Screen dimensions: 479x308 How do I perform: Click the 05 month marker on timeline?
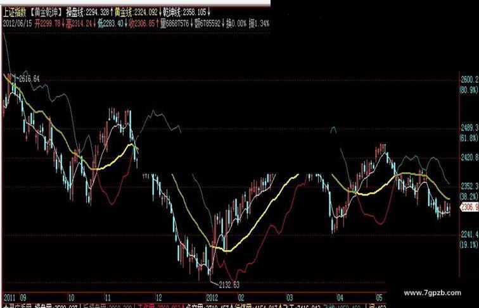click(379, 298)
